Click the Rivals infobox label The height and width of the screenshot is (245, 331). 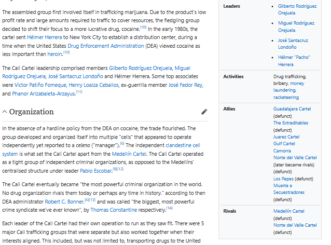click(x=230, y=211)
